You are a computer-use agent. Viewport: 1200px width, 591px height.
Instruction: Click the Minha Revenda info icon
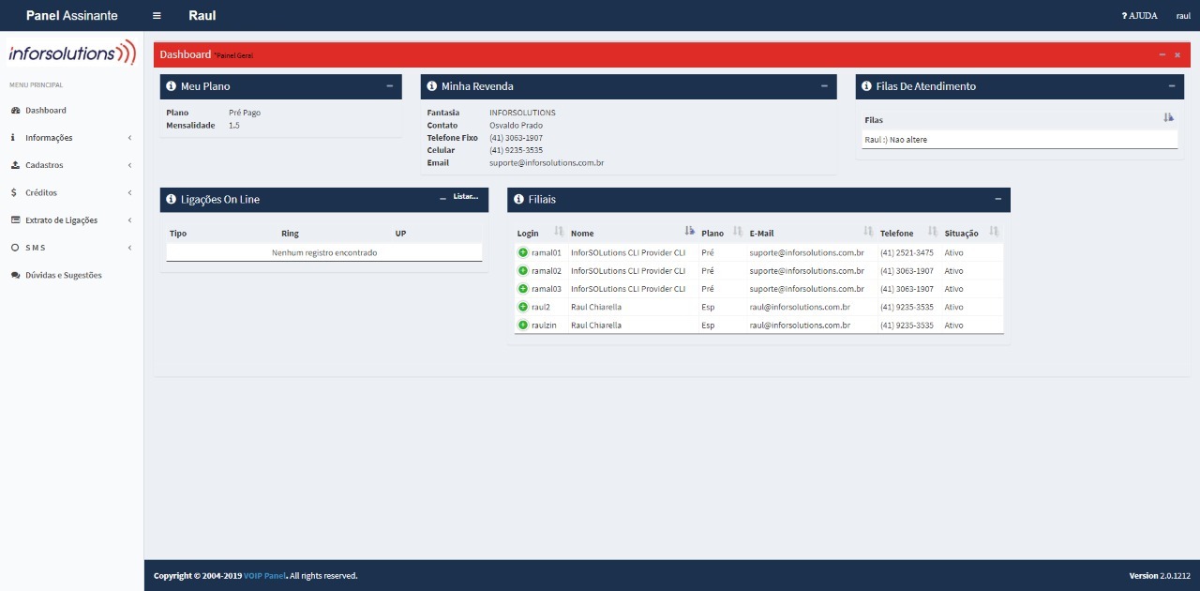pos(432,86)
